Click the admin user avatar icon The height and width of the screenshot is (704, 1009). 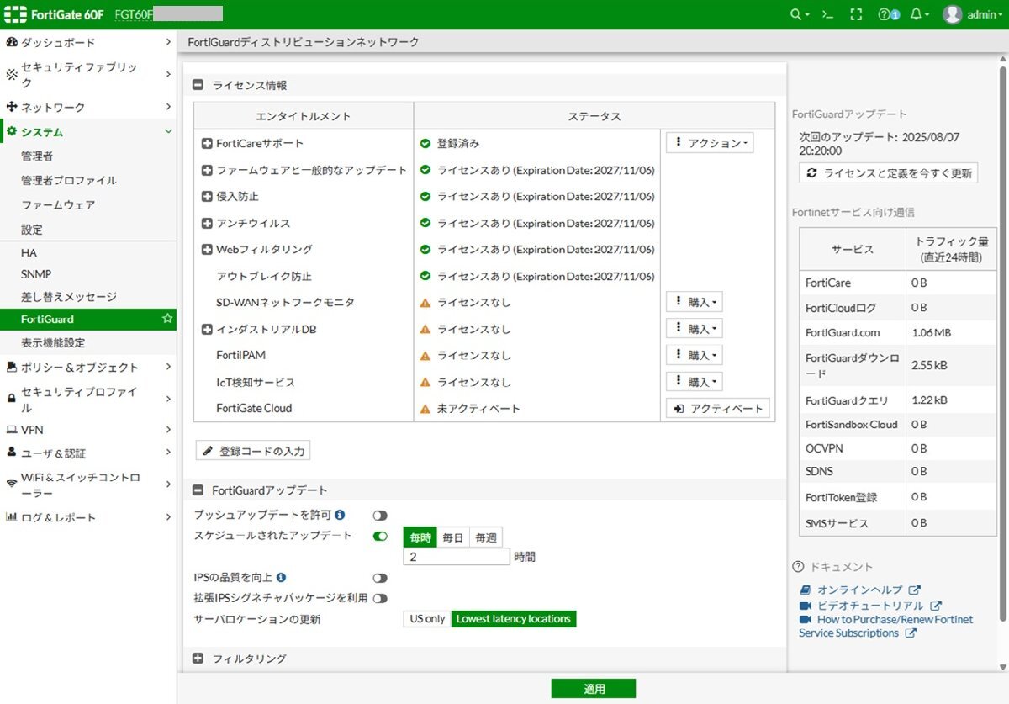[952, 14]
